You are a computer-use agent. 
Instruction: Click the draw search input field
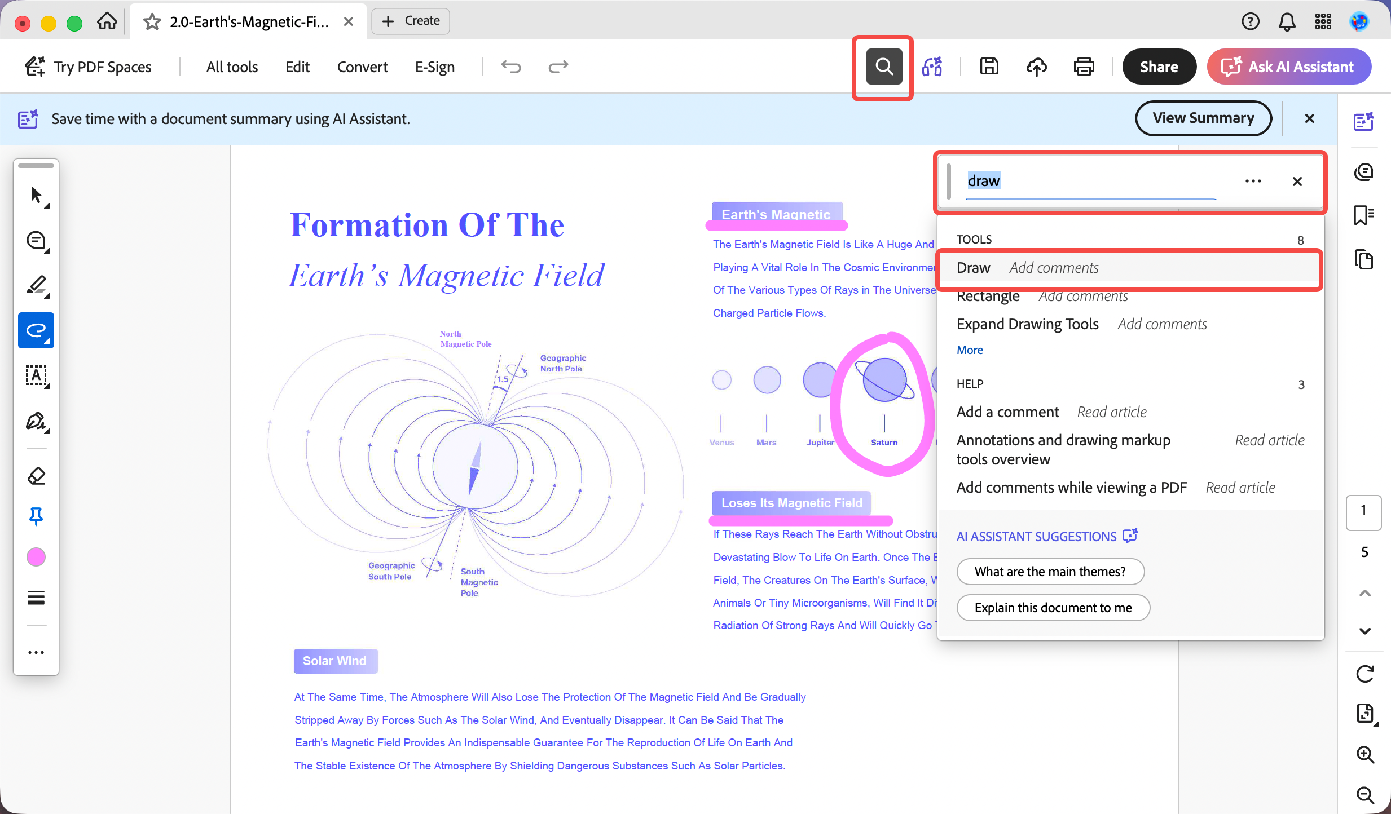pyautogui.click(x=1091, y=181)
